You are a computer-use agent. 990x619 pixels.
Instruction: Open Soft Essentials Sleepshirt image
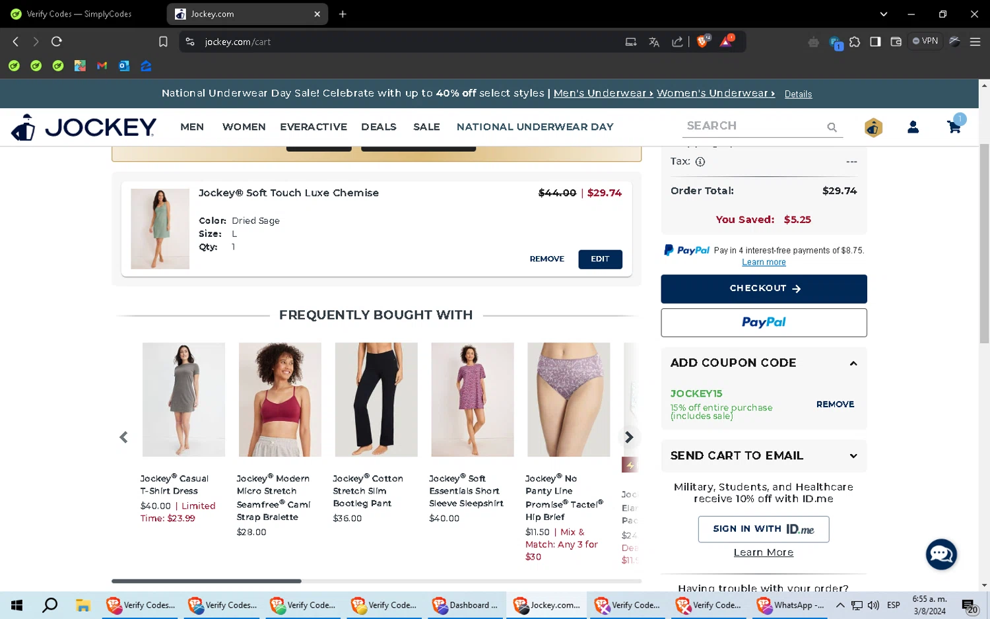(473, 399)
